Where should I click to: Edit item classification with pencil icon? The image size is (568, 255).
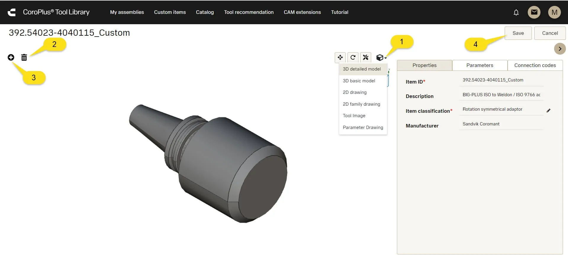pos(548,111)
